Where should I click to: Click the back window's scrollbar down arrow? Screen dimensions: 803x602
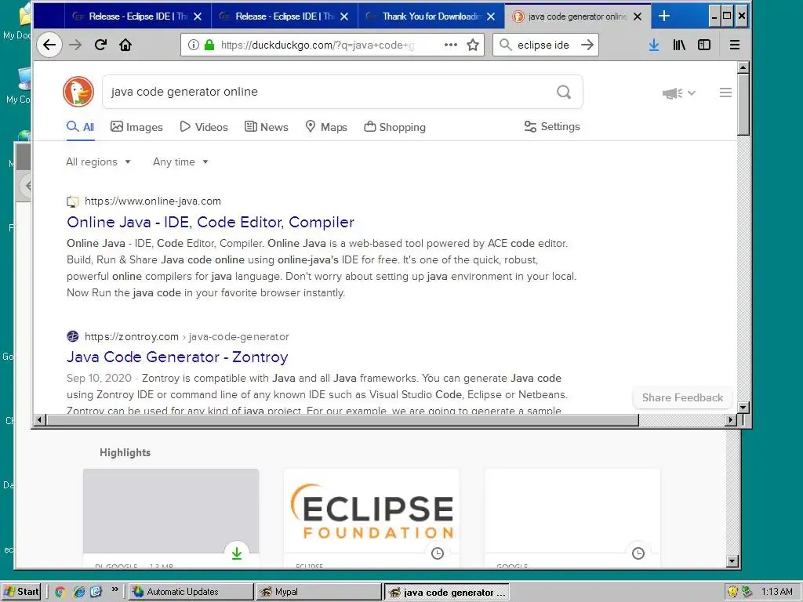pos(732,561)
